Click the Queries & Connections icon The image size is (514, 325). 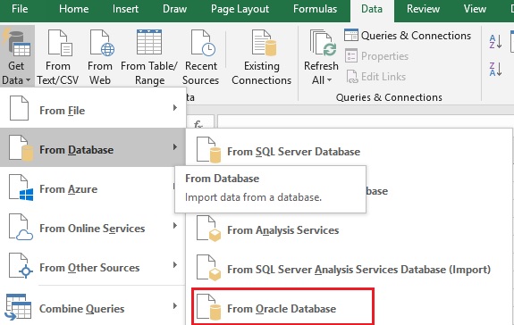pyautogui.click(x=351, y=35)
